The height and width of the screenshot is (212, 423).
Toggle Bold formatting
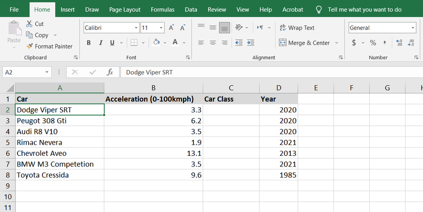point(89,43)
